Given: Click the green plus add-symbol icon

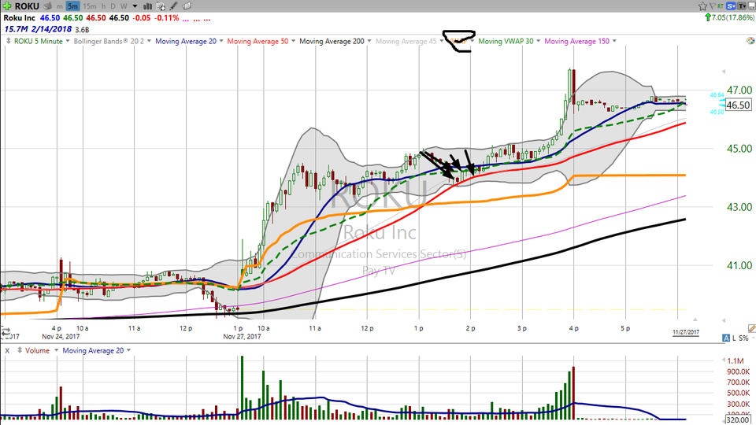Looking at the screenshot, I should pyautogui.click(x=7, y=6).
